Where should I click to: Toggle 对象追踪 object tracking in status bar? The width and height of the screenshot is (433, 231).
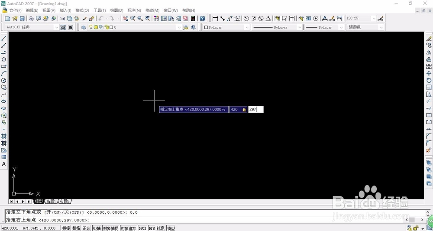click(x=129, y=228)
